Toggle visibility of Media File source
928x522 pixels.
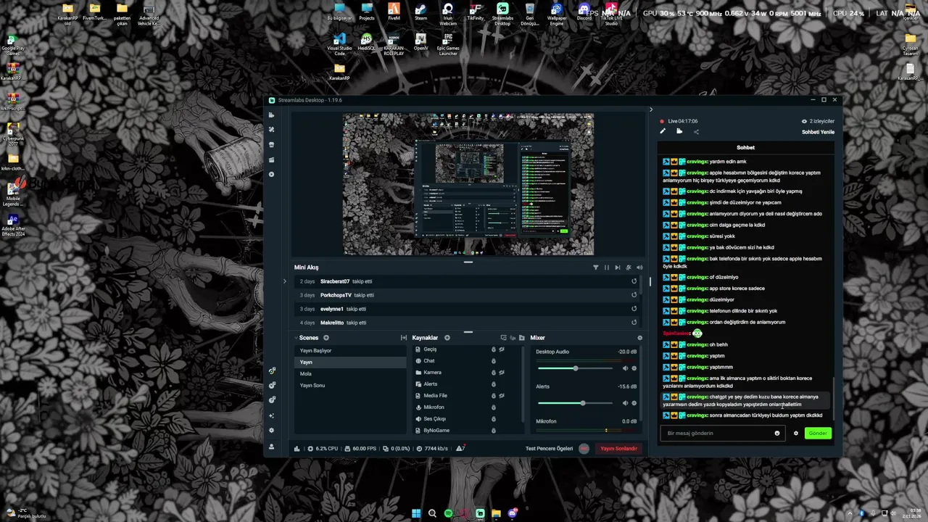502,396
